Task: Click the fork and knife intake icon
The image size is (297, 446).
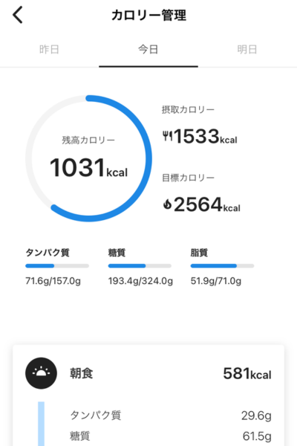Action: coord(167,136)
